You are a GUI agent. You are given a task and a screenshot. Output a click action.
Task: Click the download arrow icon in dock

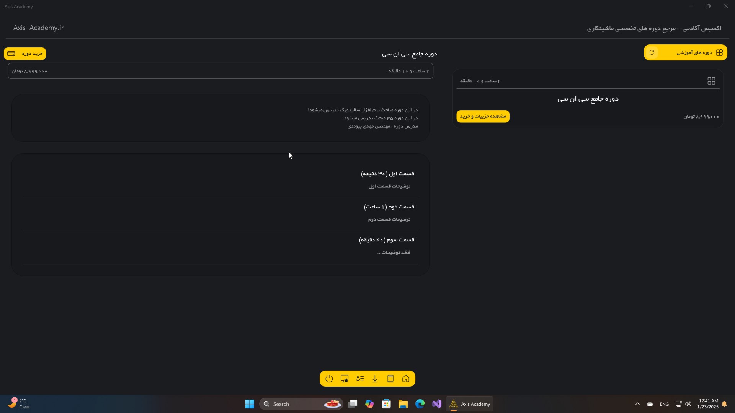(x=375, y=379)
